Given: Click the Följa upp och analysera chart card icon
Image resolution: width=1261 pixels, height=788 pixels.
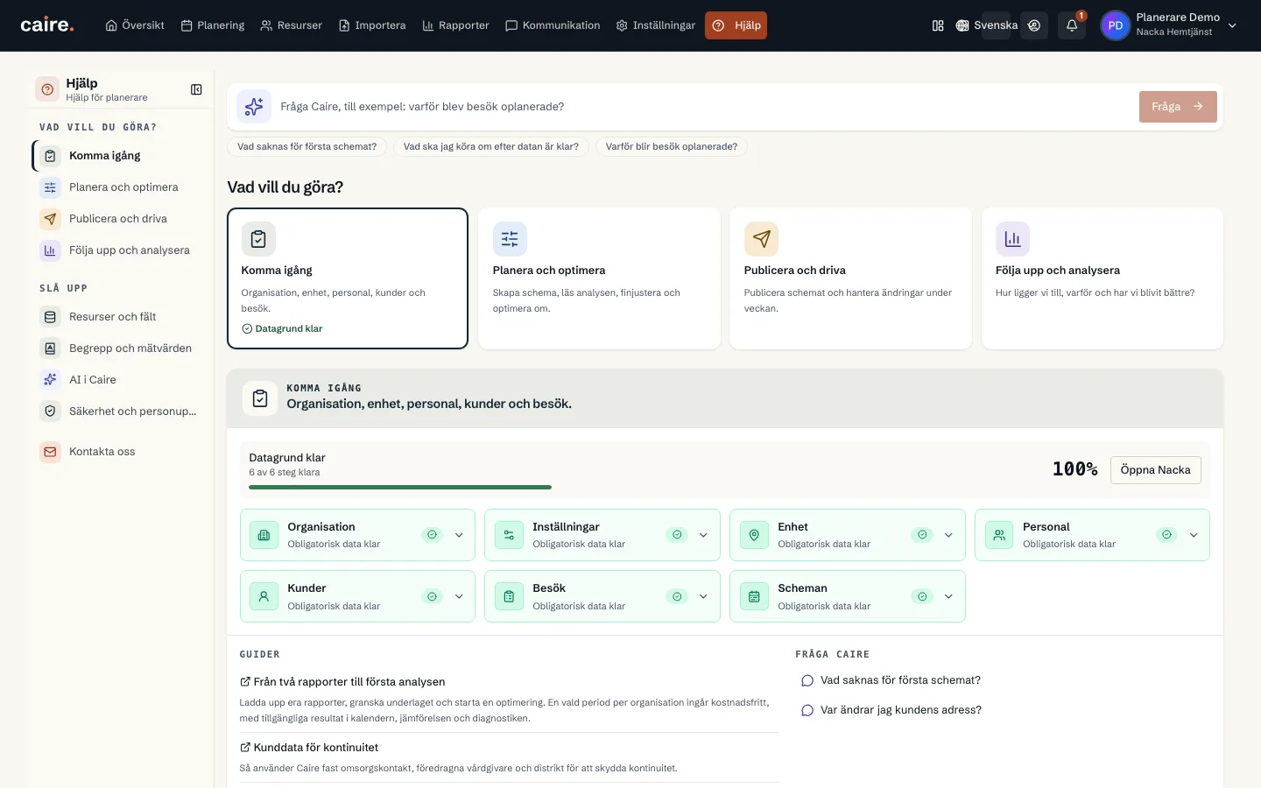Looking at the screenshot, I should [1012, 239].
